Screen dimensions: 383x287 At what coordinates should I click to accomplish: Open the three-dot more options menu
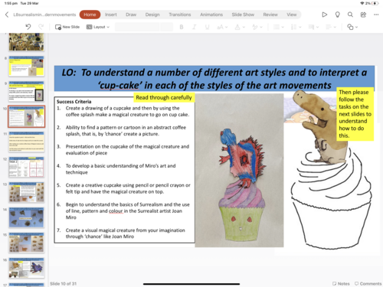[x=376, y=15]
